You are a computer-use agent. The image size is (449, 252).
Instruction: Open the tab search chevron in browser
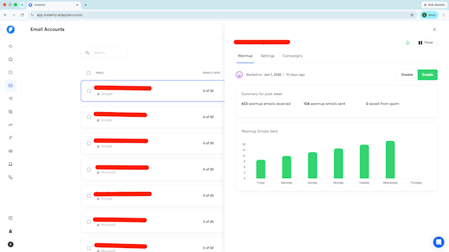click(x=22, y=5)
